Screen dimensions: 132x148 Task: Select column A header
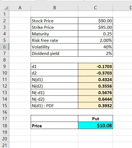pos(20,8)
